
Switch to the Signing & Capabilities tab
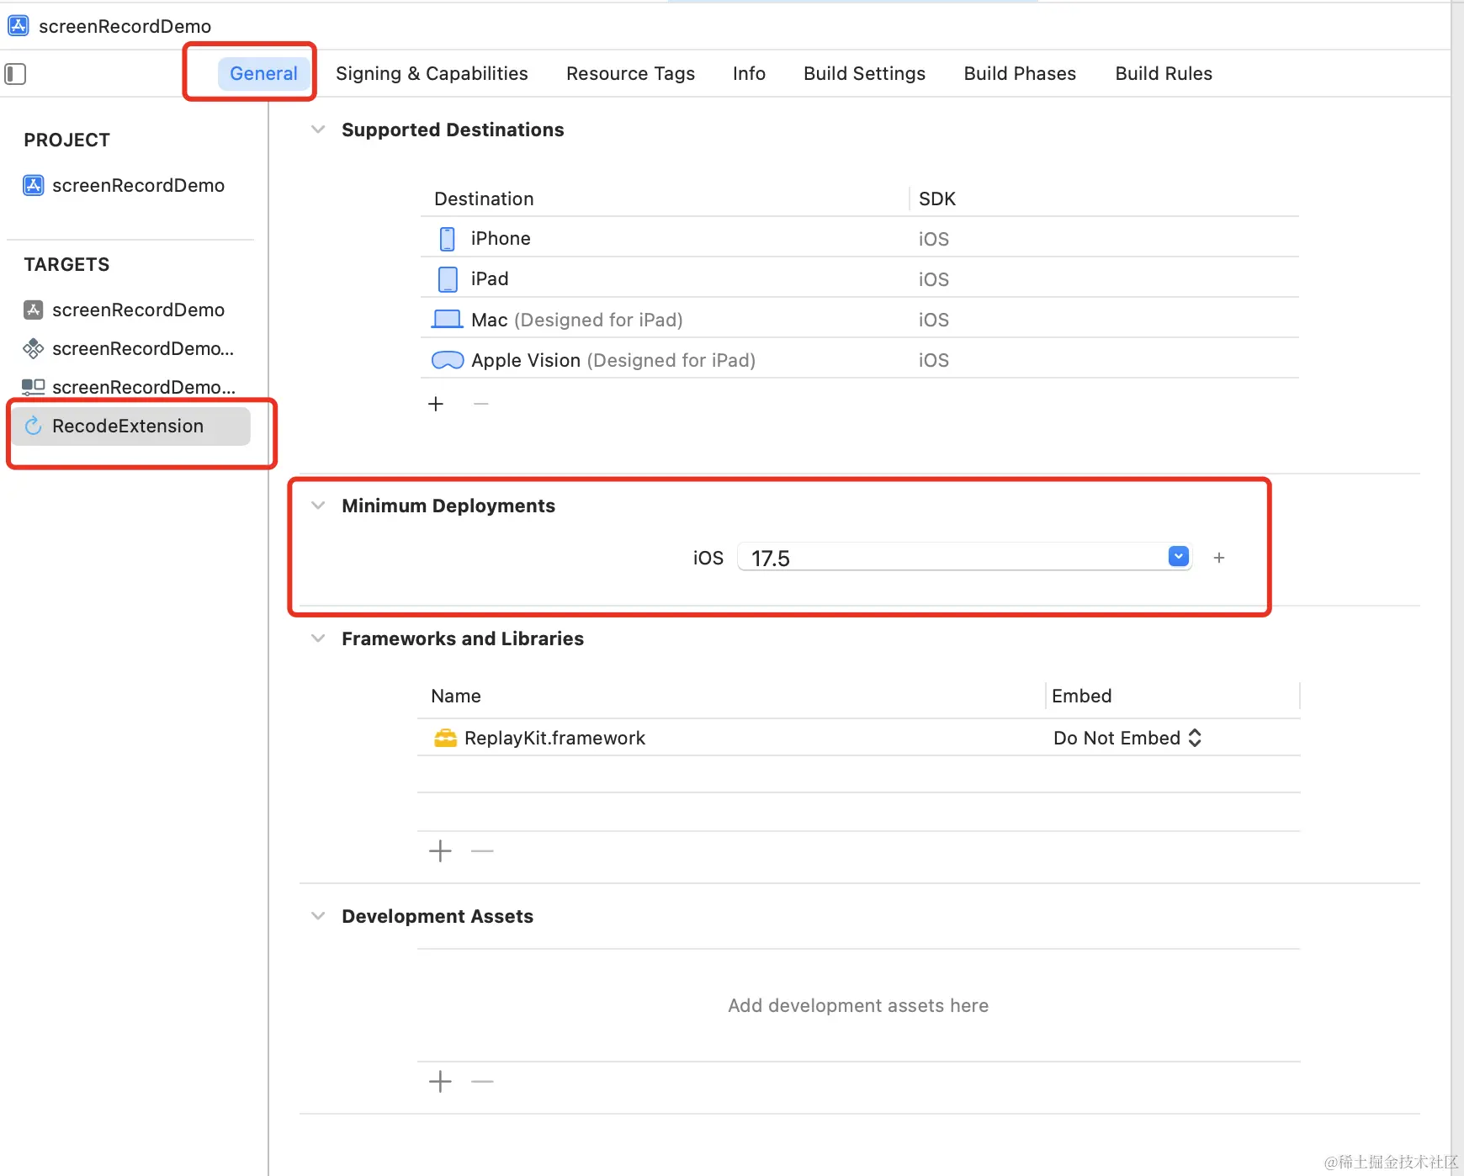pyautogui.click(x=432, y=73)
